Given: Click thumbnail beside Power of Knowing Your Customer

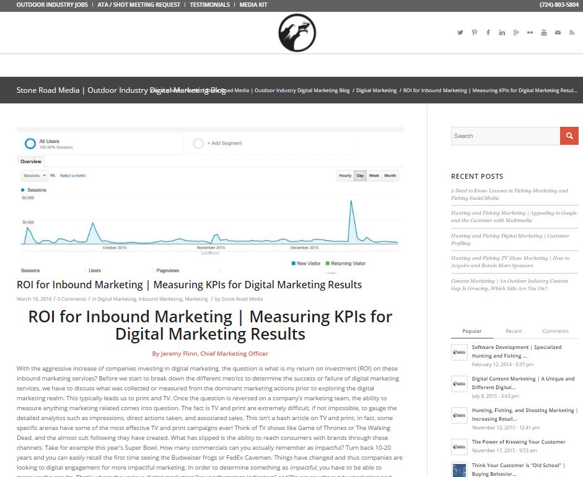Looking at the screenshot, I should (459, 447).
